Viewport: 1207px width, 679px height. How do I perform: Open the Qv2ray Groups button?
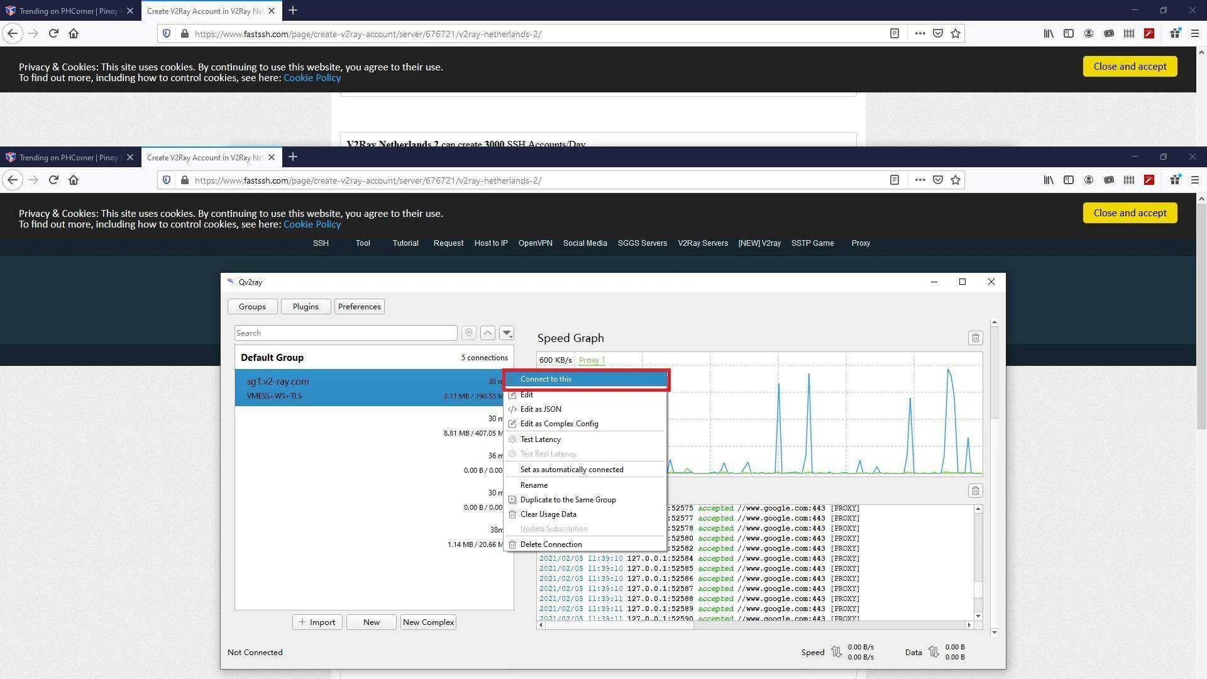coord(252,307)
